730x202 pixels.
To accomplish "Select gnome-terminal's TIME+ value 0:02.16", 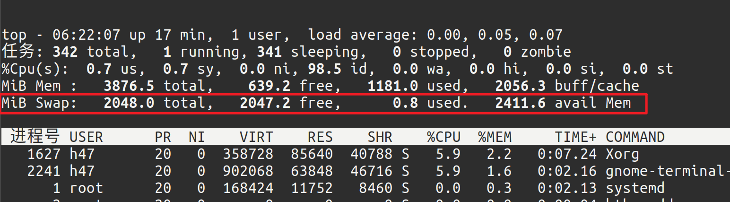I will click(x=567, y=171).
